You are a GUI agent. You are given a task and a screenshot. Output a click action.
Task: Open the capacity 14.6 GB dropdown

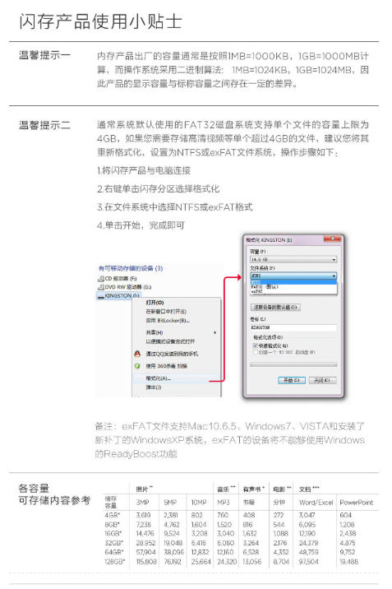tap(293, 260)
